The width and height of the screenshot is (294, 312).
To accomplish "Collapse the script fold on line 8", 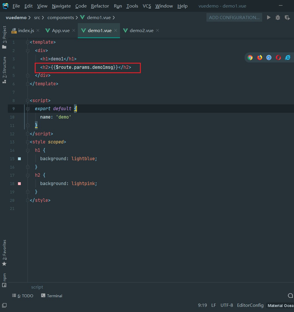I will click(x=28, y=101).
